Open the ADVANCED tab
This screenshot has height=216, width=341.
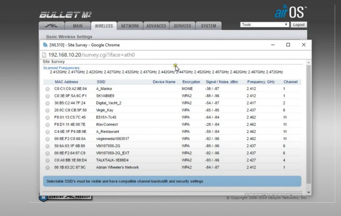pos(156,26)
